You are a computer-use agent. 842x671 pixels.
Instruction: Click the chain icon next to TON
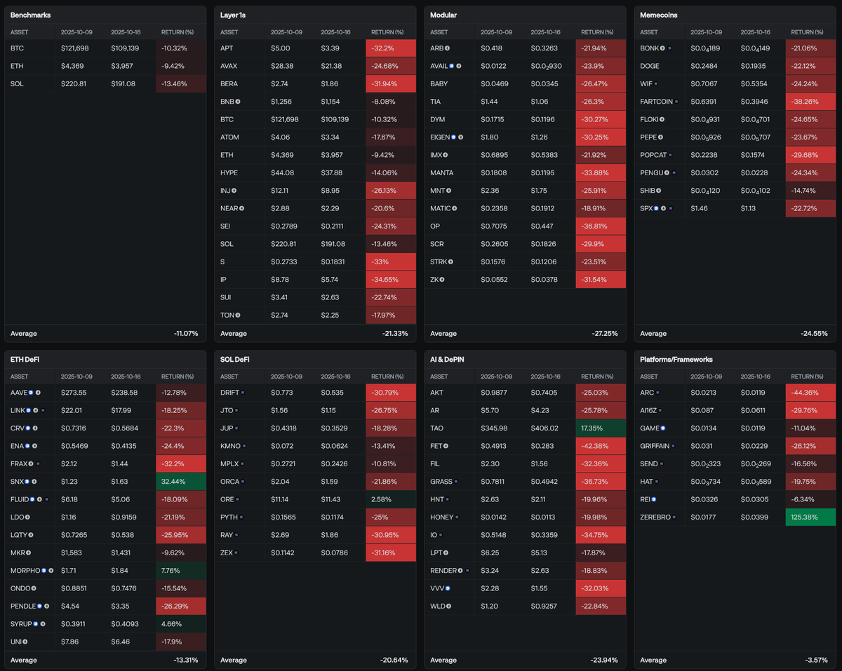pos(238,315)
